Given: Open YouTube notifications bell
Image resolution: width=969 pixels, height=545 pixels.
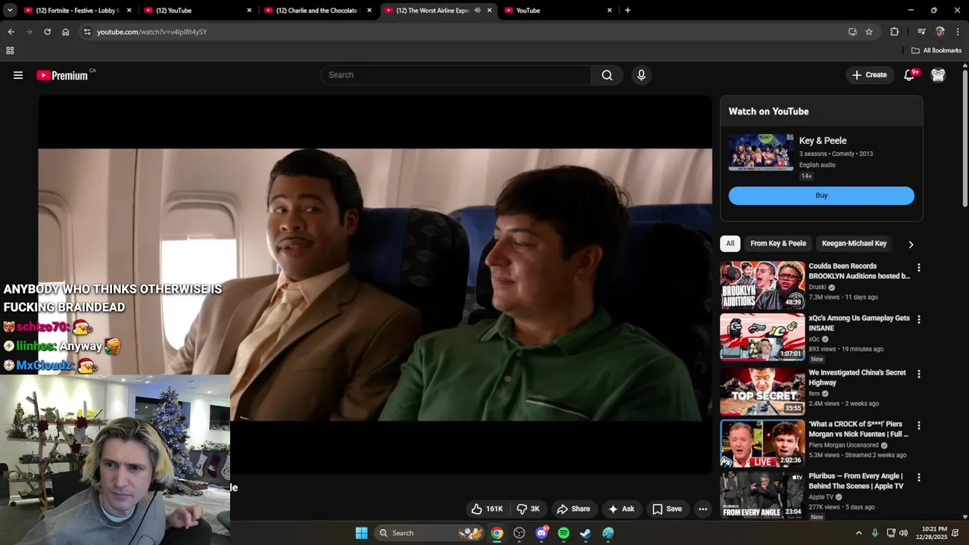Looking at the screenshot, I should 909,75.
